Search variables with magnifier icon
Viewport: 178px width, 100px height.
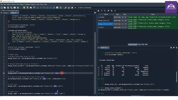click(112, 11)
